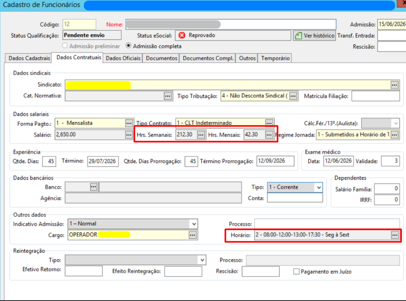Click Matrícula Filiação field
This screenshot has height=301, width=406.
point(376,96)
